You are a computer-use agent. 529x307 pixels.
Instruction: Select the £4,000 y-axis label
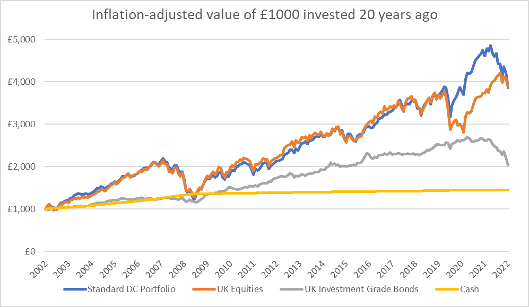pyautogui.click(x=24, y=82)
